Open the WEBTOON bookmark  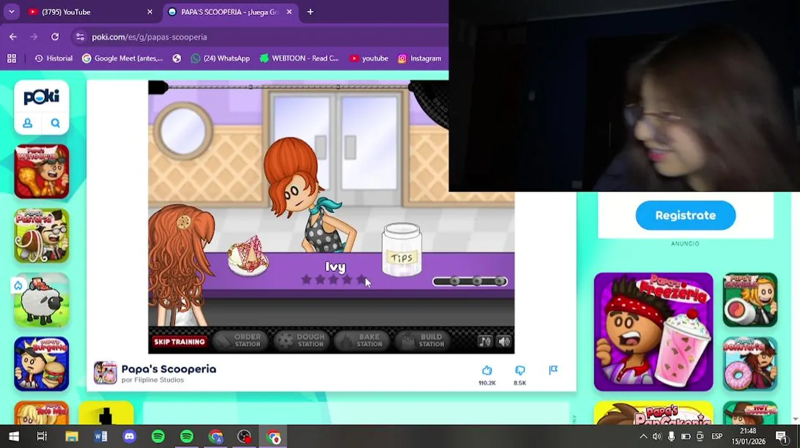coord(299,58)
